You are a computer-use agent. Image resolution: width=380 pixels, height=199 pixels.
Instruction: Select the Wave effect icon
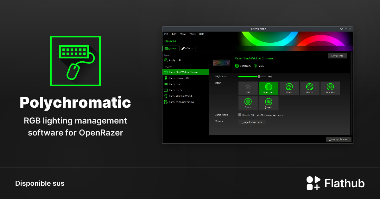click(289, 88)
